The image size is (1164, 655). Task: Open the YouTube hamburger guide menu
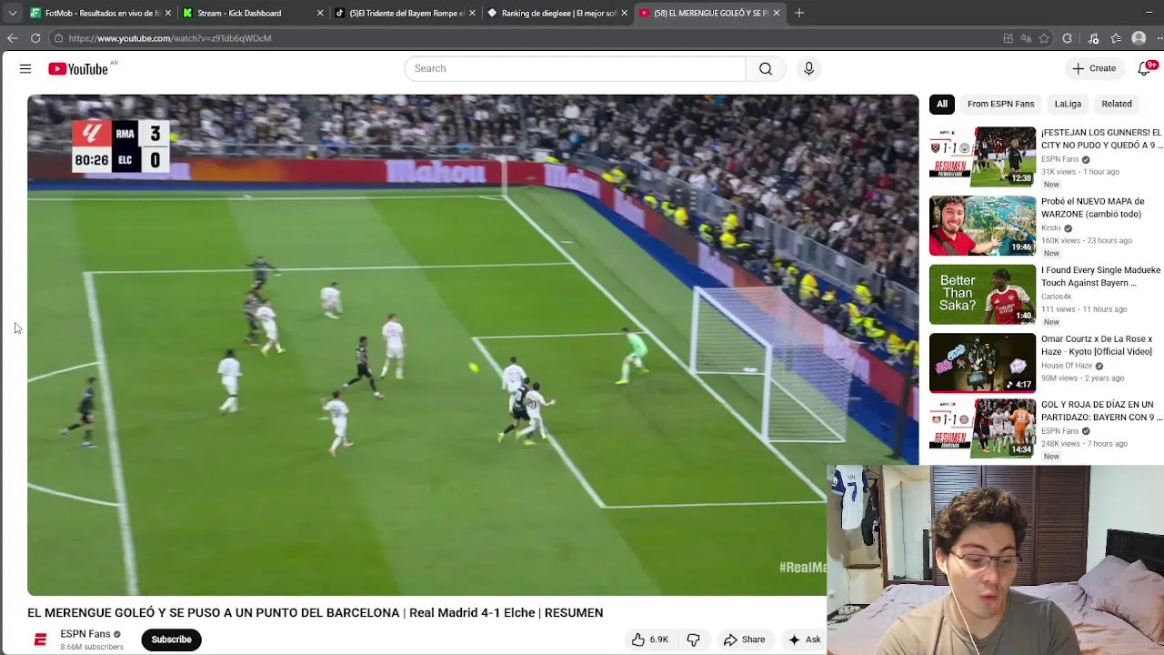[x=25, y=68]
